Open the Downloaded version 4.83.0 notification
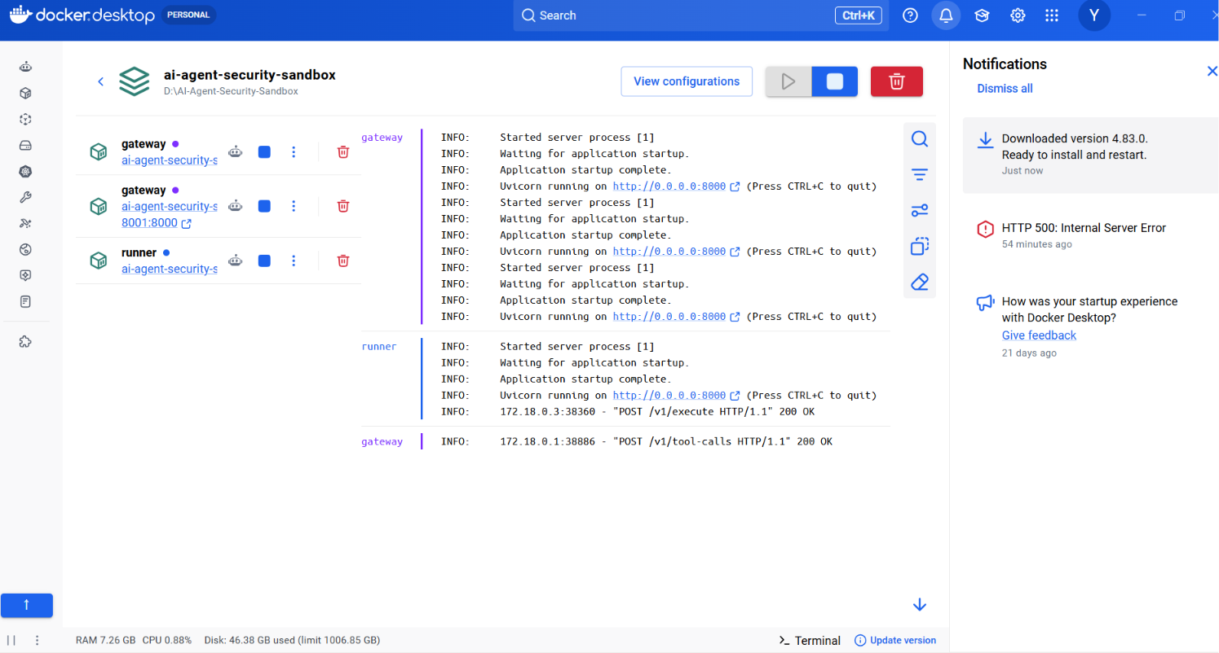1219x653 pixels. tap(1091, 155)
